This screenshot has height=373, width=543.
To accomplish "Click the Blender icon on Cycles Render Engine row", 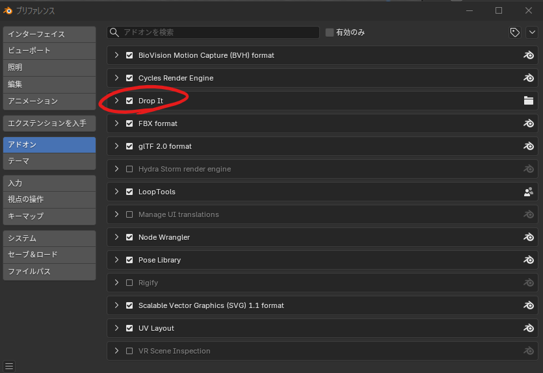I will click(x=528, y=78).
